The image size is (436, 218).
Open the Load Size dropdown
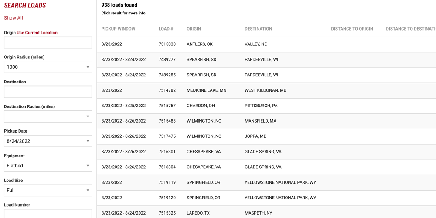48,191
